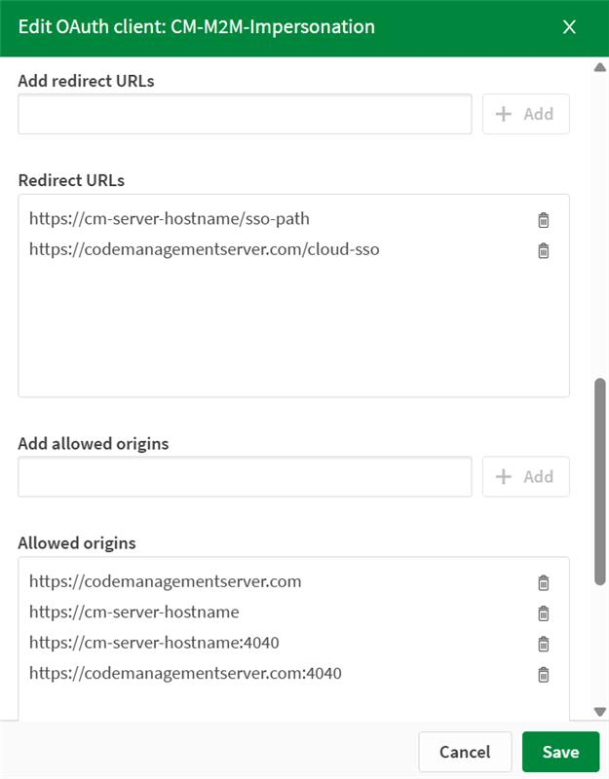
Task: Click the Add allowed origins text field
Action: (245, 476)
